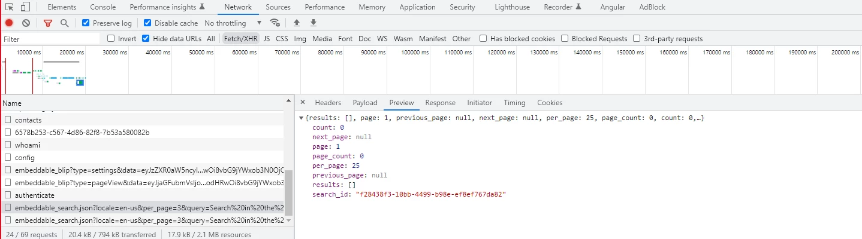Screen dimensions: 862x239
Task: Stop recording the network log
Action: click(9, 23)
